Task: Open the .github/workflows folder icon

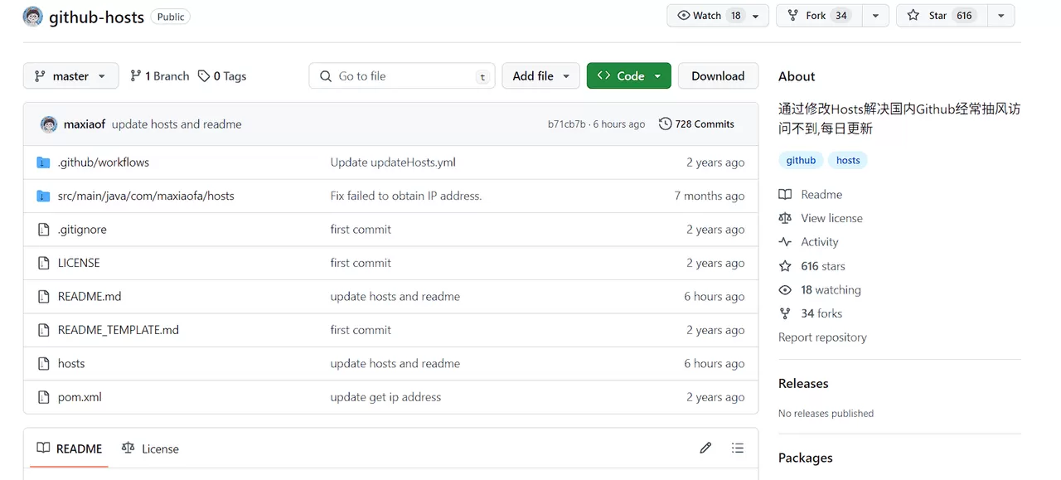Action: 43,162
